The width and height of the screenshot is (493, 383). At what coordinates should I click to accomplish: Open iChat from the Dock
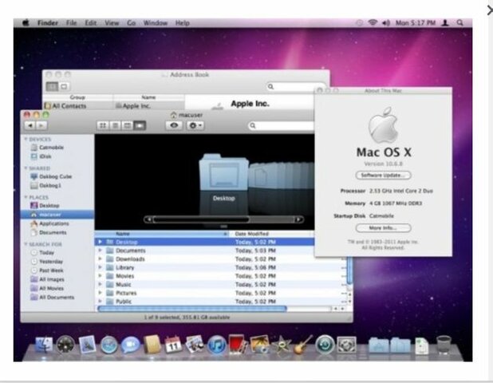[x=131, y=345]
